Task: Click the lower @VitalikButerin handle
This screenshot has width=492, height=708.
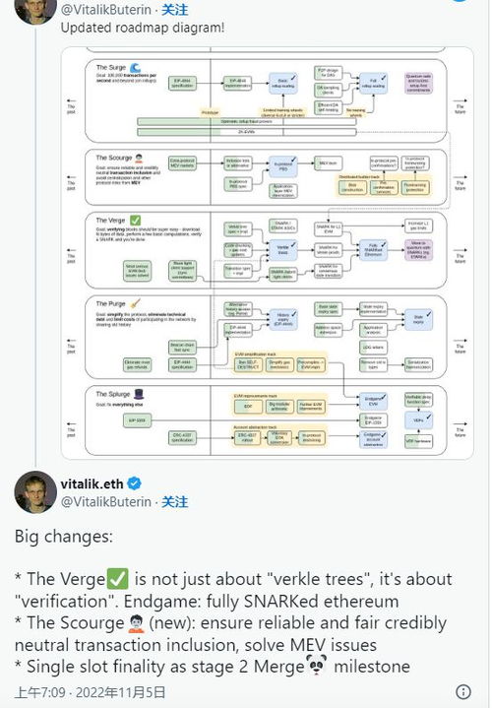Action: (x=106, y=501)
